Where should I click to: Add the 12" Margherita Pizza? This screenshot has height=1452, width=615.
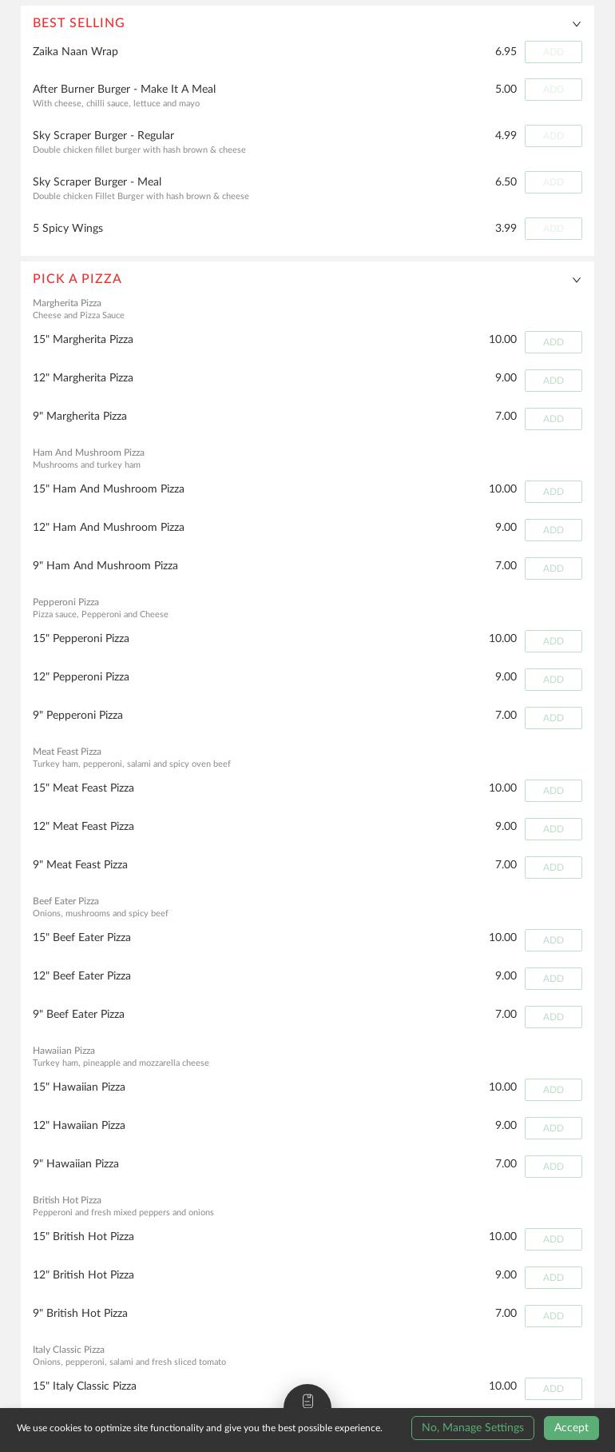pos(553,380)
